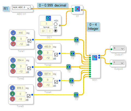
Task: Click the '0 -- 0.999 decimal' annotation
Action: point(53,5)
